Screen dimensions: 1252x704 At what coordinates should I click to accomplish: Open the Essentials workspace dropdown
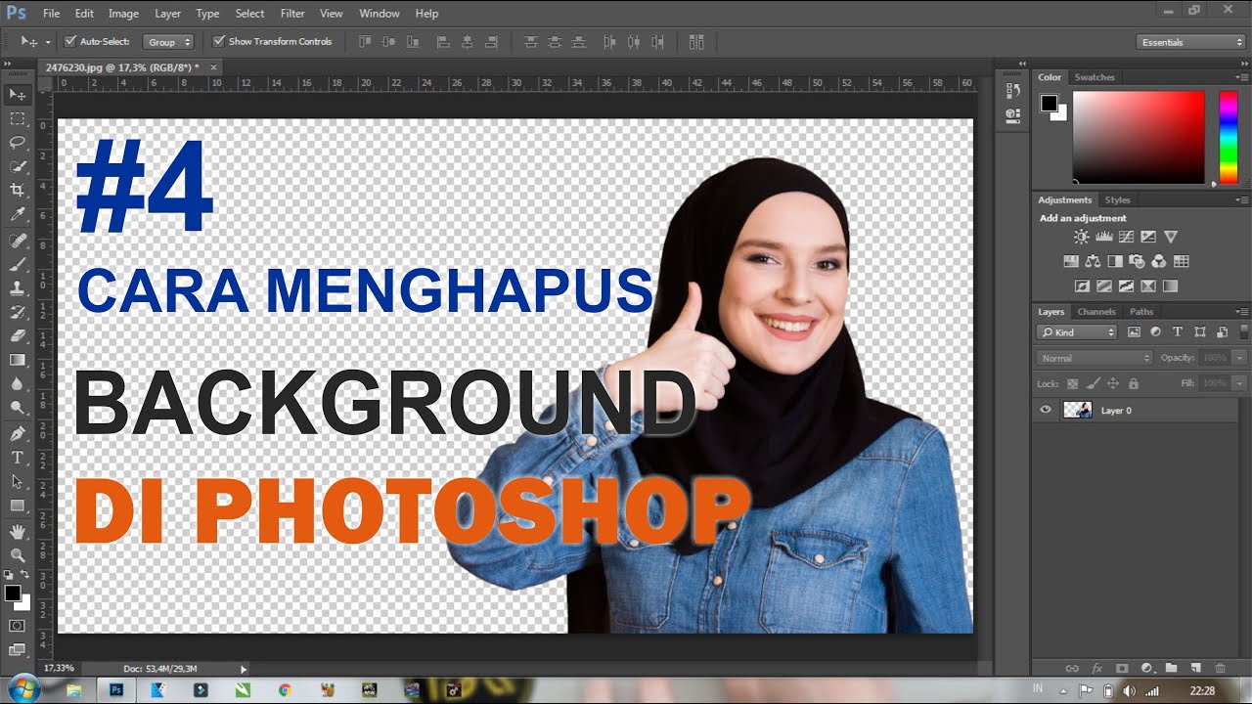1190,42
